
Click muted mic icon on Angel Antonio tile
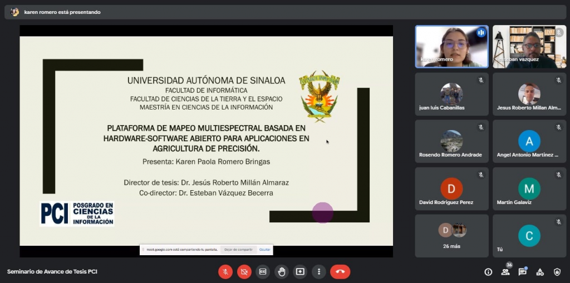pyautogui.click(x=559, y=127)
